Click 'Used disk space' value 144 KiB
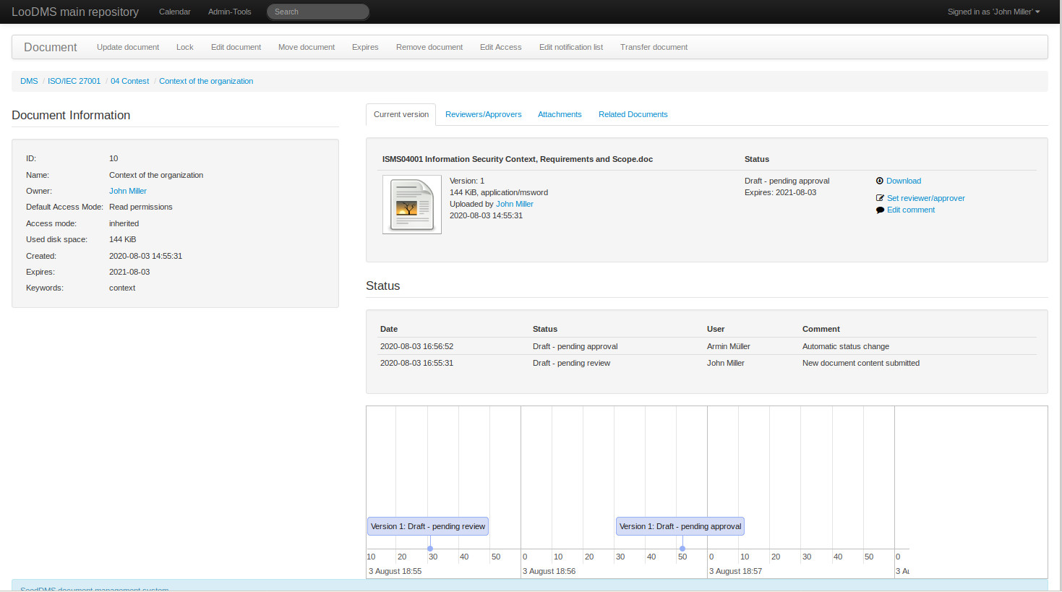The width and height of the screenshot is (1062, 592). [123, 239]
